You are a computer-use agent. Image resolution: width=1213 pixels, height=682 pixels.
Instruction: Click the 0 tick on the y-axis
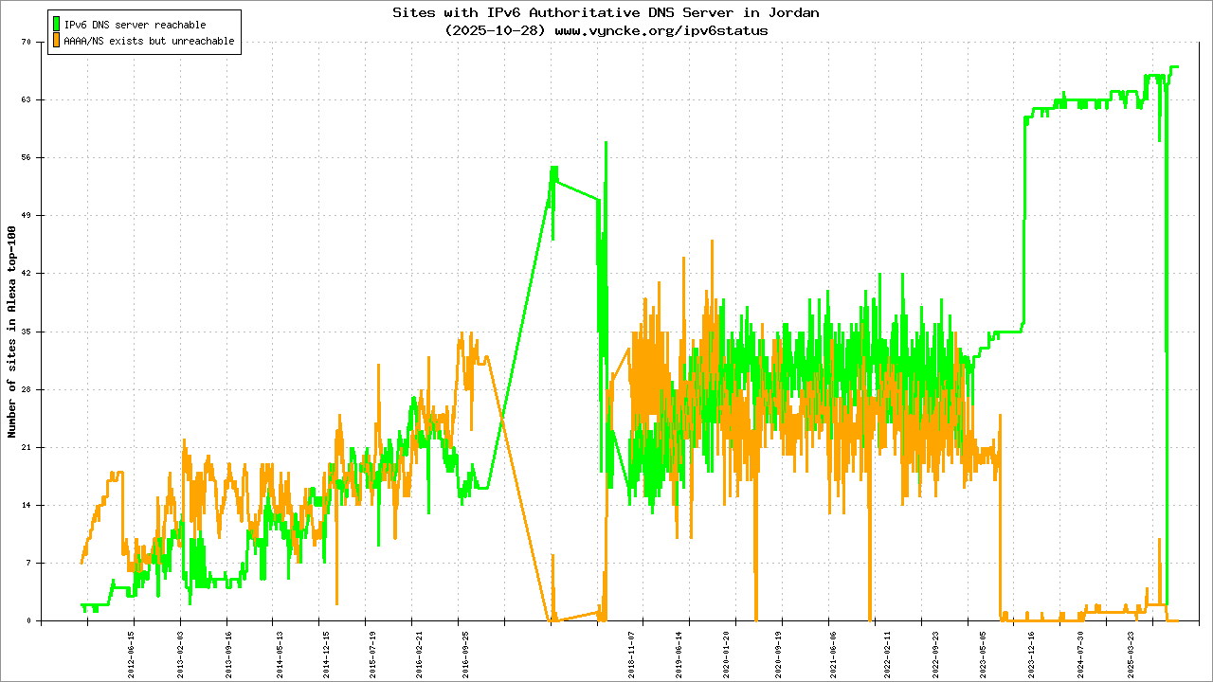[x=28, y=621]
